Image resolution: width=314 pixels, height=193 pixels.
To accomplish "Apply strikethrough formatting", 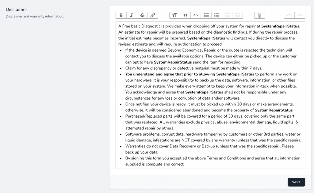I will point(142,15).
